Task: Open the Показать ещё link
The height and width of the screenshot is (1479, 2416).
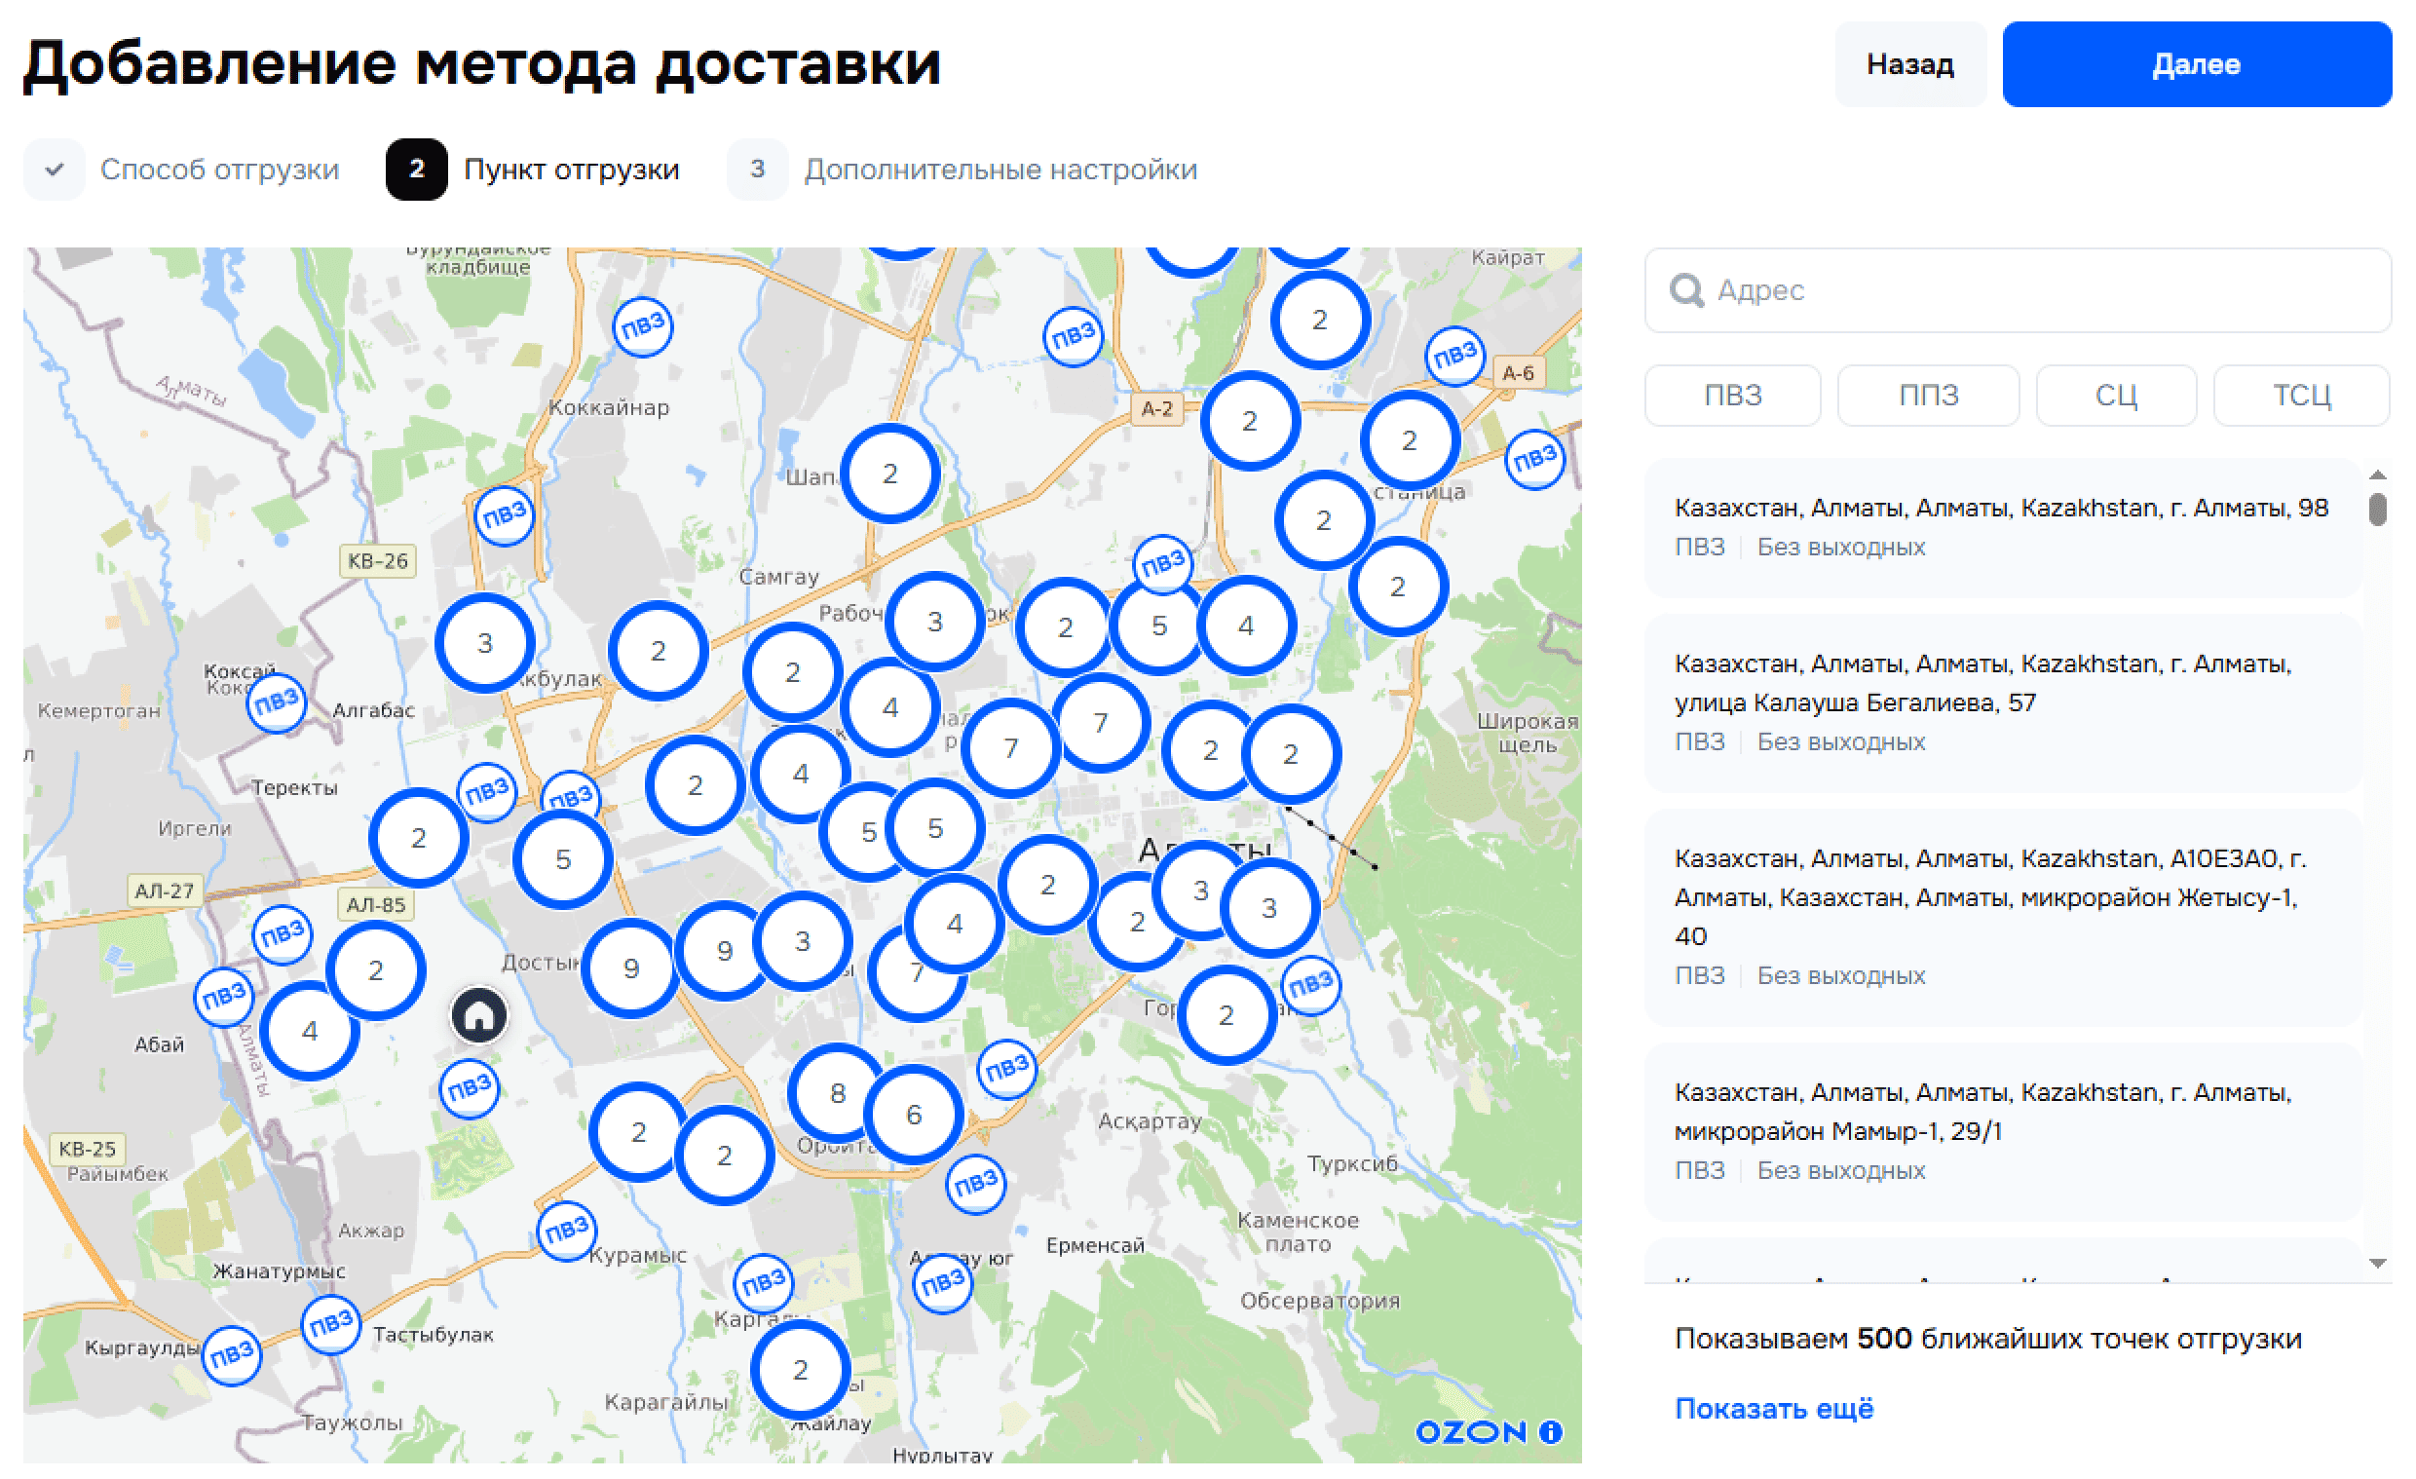Action: (x=1773, y=1409)
